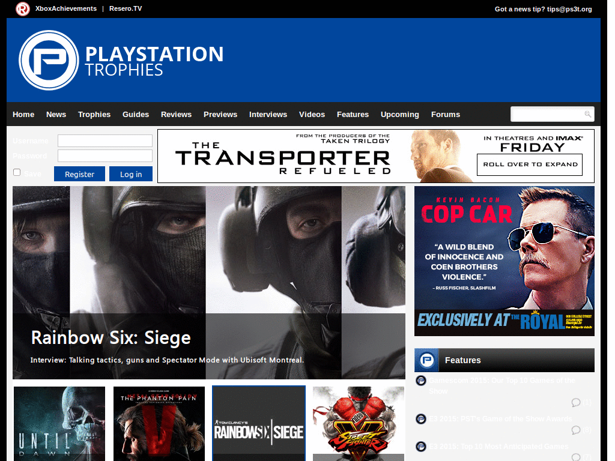
Task: Click the Log in button
Action: click(x=131, y=174)
